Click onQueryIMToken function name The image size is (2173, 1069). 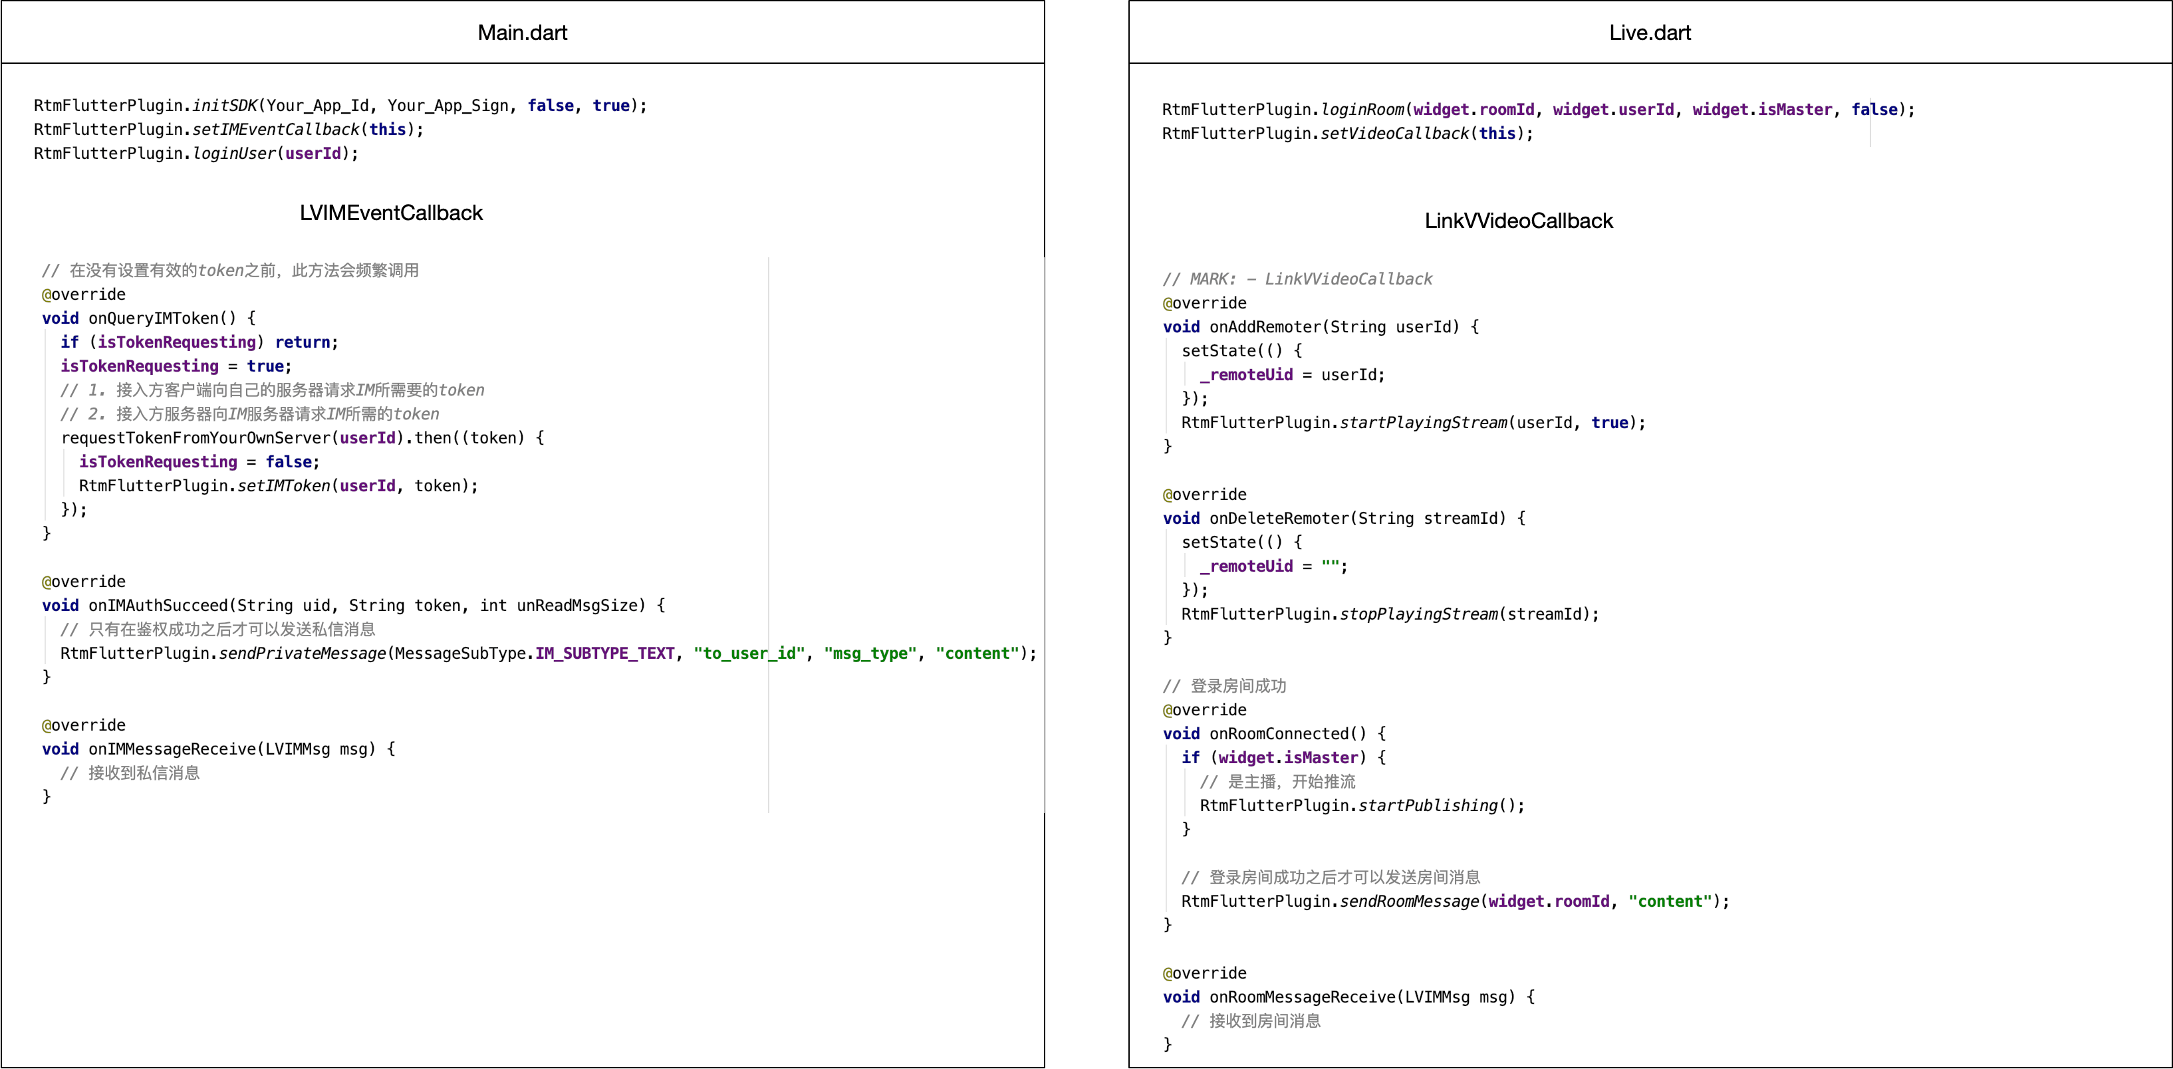point(154,318)
